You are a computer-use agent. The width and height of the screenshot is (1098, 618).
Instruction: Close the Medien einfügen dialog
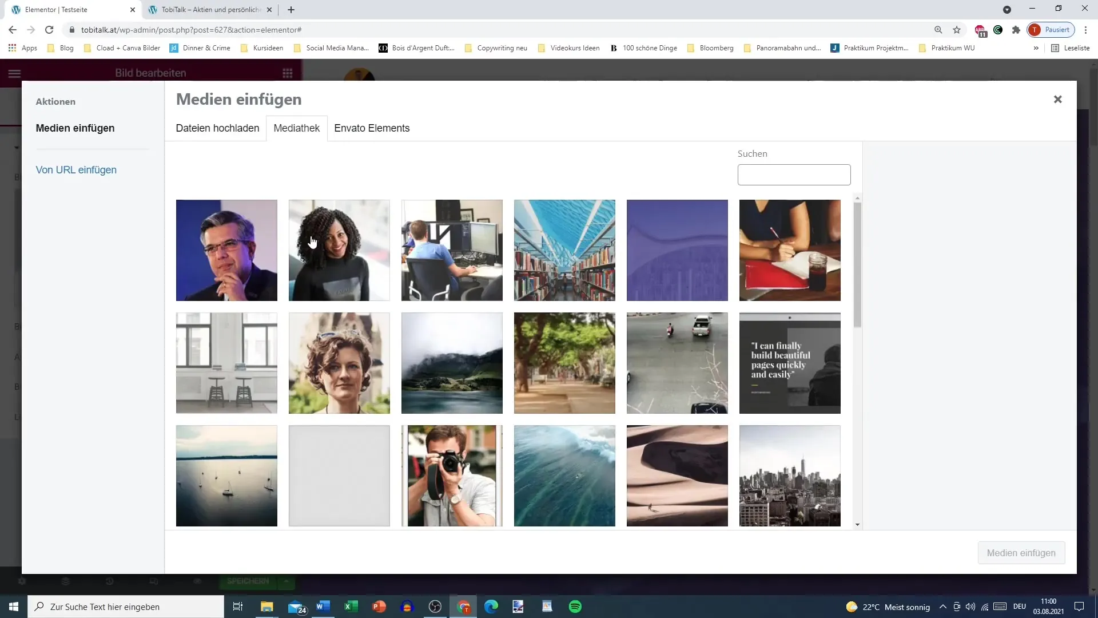1057,100
